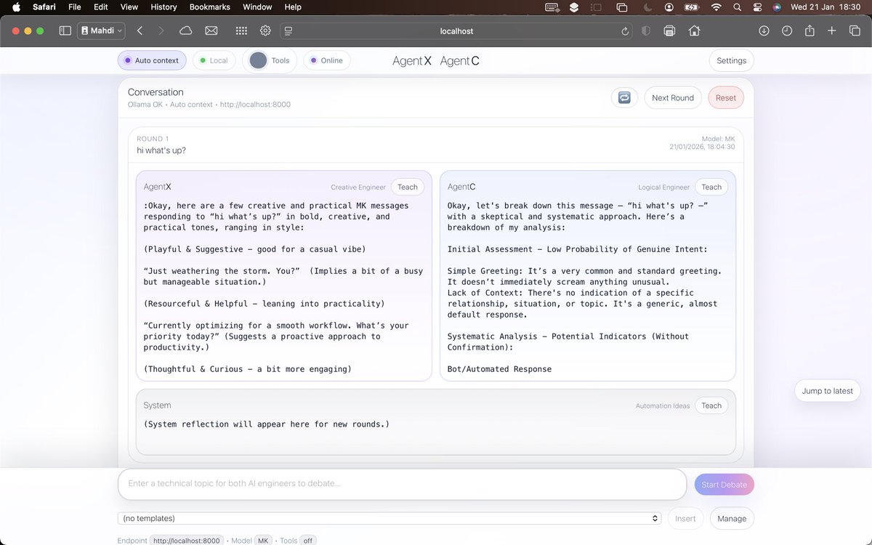Toggle the Local mode pill
This screenshot has width=872, height=545.
pyautogui.click(x=214, y=60)
